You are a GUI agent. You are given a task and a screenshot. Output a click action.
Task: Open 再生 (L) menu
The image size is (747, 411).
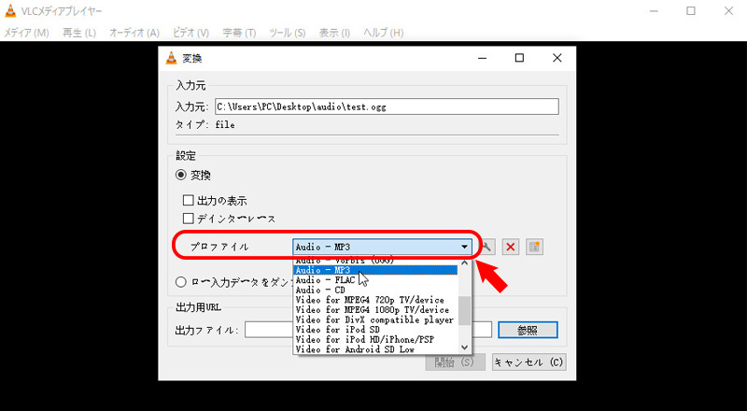[79, 33]
